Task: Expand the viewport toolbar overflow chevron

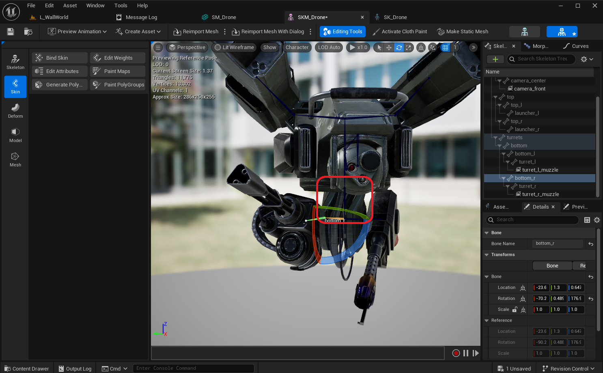Action: click(473, 47)
